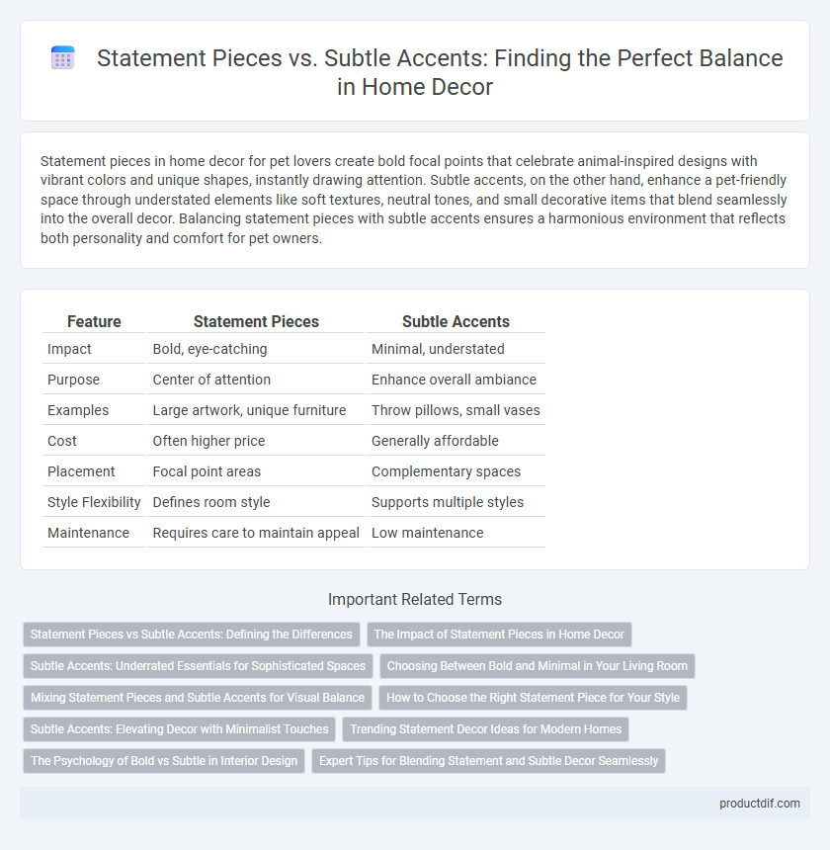
Task: Click the 'Large artwork, unique furniture' cell
Action: (x=249, y=410)
